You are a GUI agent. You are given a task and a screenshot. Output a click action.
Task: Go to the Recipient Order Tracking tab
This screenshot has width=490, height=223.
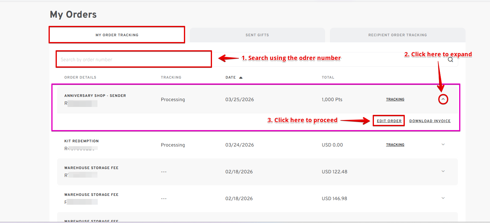[397, 35]
